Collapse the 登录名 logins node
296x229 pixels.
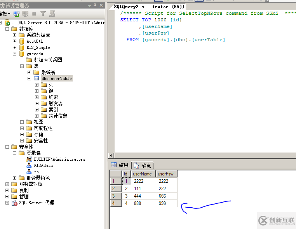(15, 153)
